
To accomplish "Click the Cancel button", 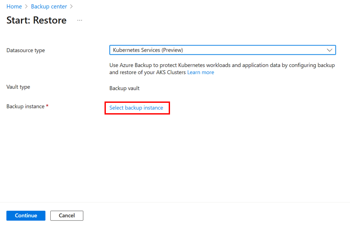I will click(67, 216).
